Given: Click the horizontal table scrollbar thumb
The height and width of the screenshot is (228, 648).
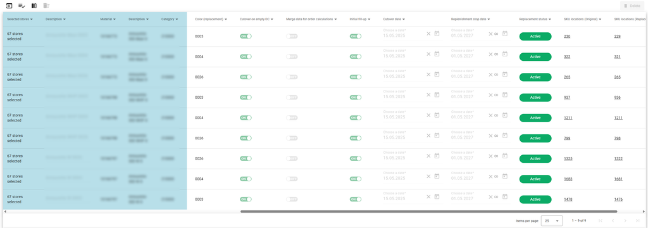Looking at the screenshot, I should tap(428, 212).
